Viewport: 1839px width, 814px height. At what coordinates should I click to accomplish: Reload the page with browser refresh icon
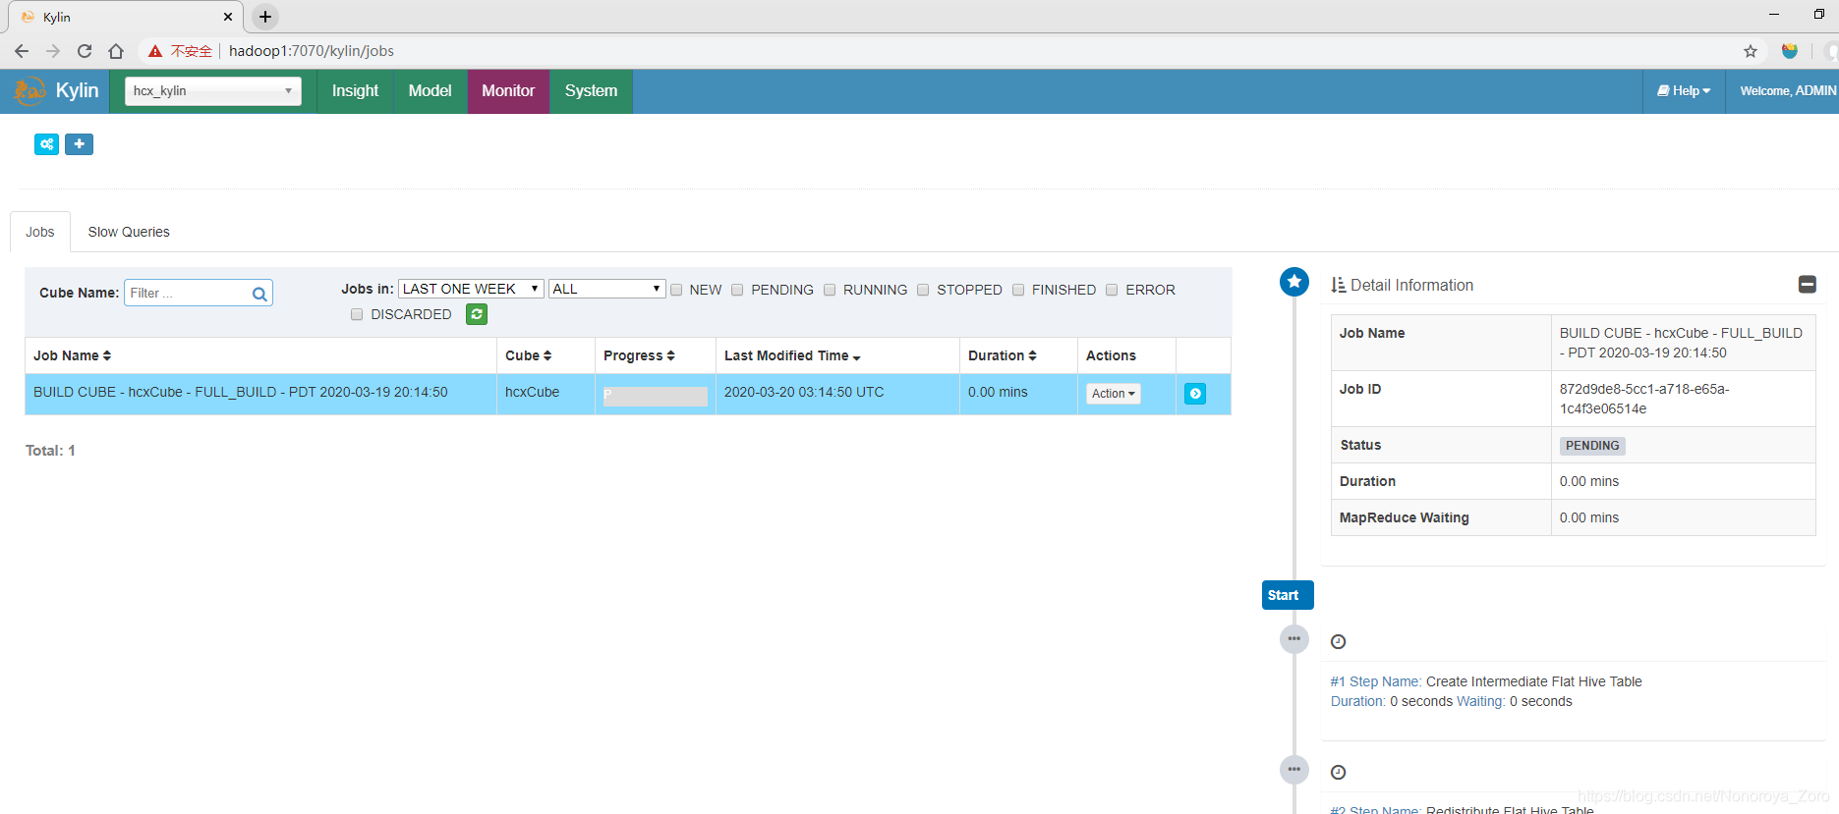[x=85, y=51]
